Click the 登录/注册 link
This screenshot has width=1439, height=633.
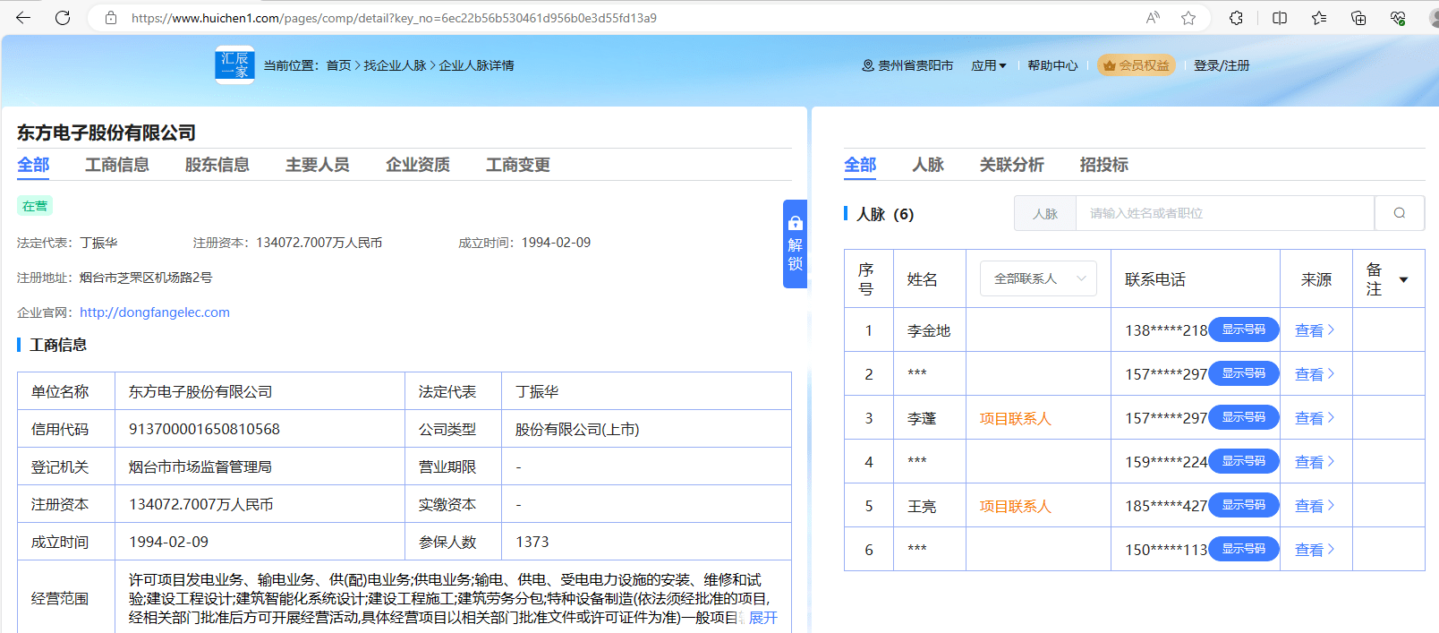pos(1222,65)
